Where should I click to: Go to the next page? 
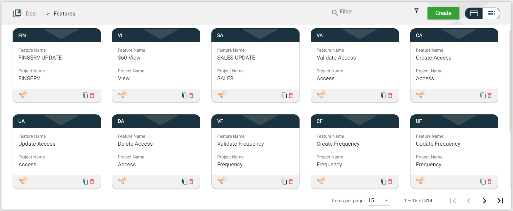tap(485, 201)
